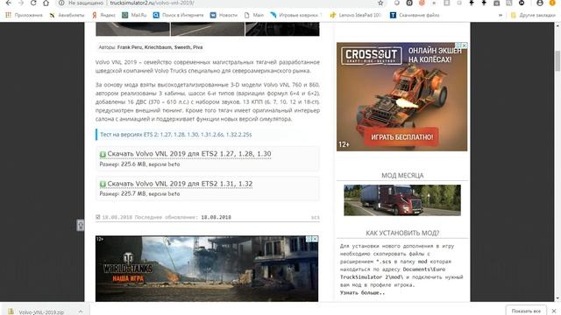Close the Crossout ad with X
Viewport: 561px width, 315px height.
tap(465, 45)
